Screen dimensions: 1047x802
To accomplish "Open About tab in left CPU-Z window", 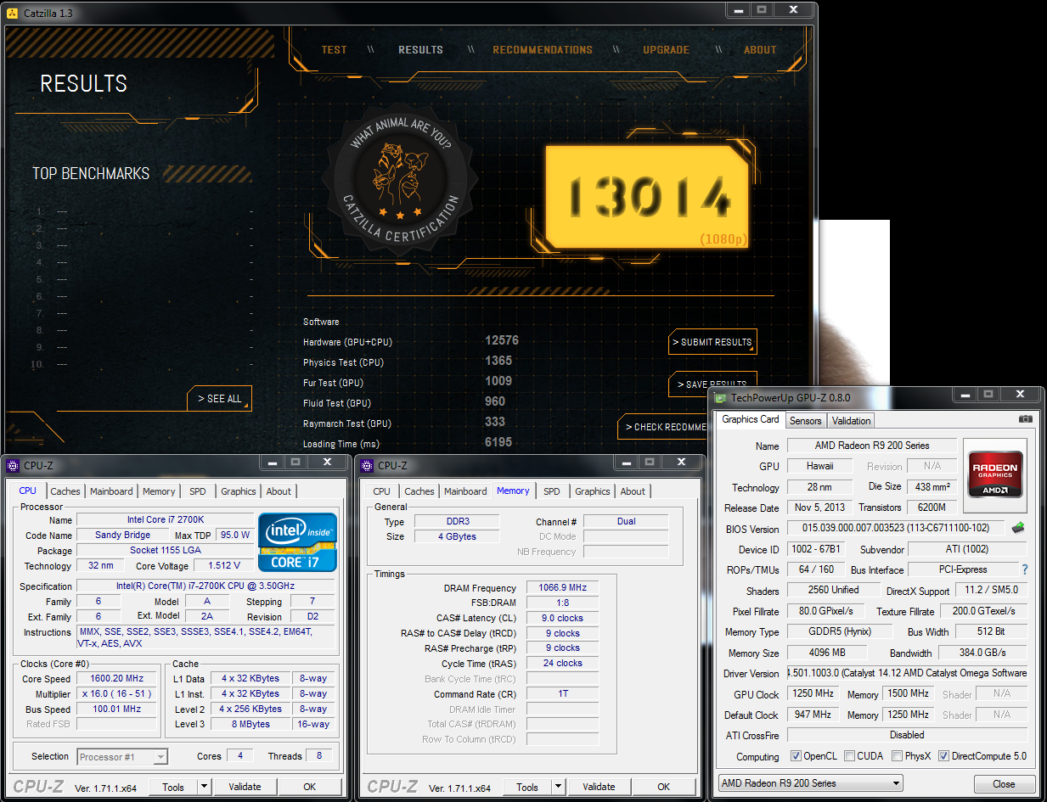I will 279,491.
